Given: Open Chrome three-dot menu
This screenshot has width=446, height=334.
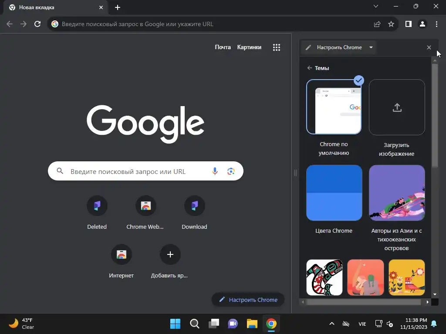Looking at the screenshot, I should pyautogui.click(x=436, y=24).
